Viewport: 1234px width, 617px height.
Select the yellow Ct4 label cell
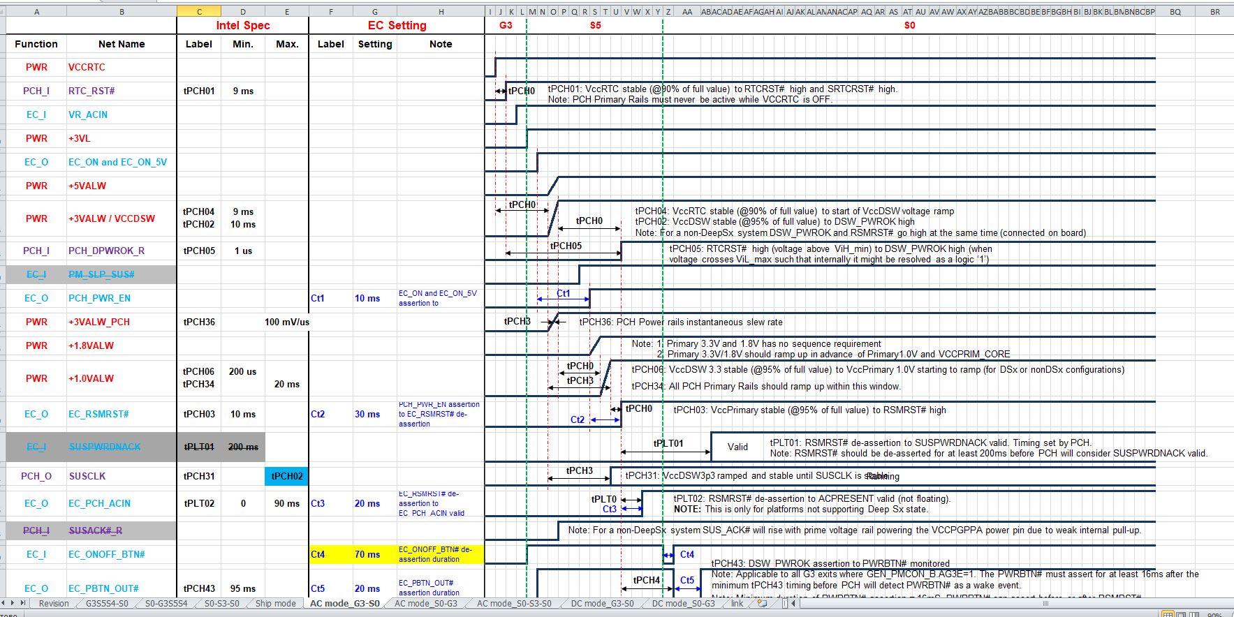(x=330, y=554)
